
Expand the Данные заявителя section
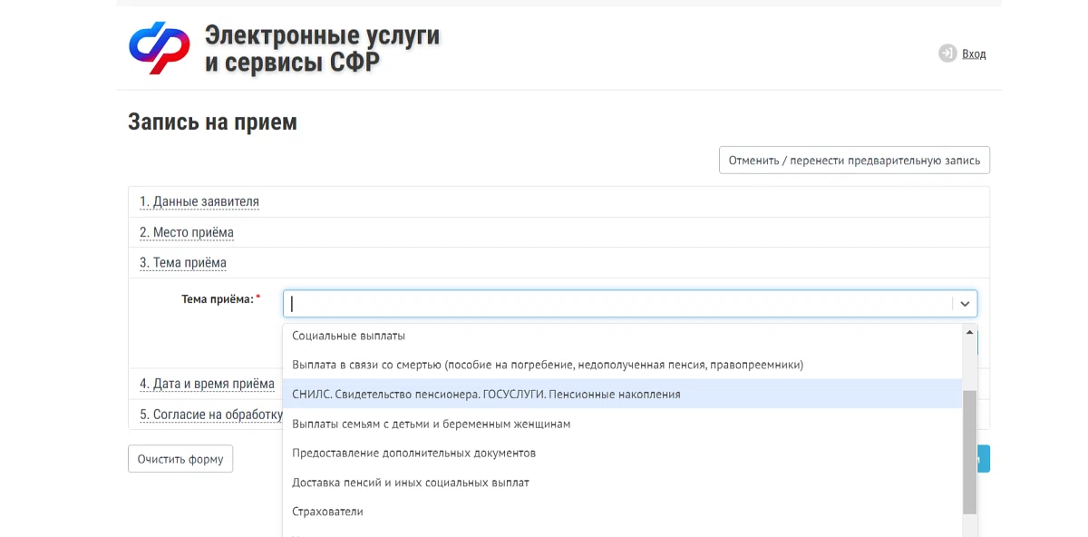(x=199, y=201)
